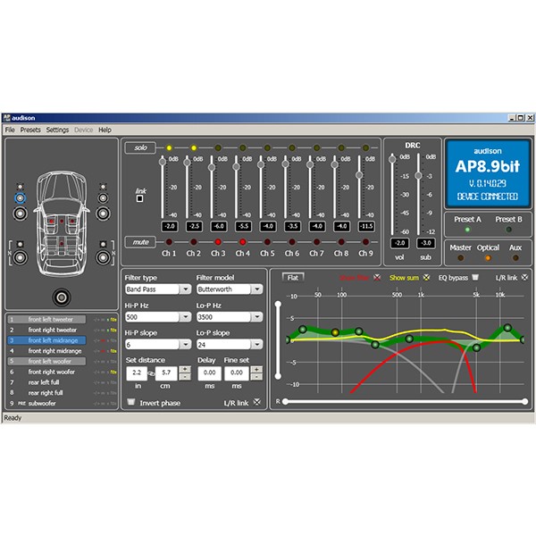Image resolution: width=536 pixels, height=536 pixels.
Task: Open the Filter type dropdown
Action: [x=156, y=291]
